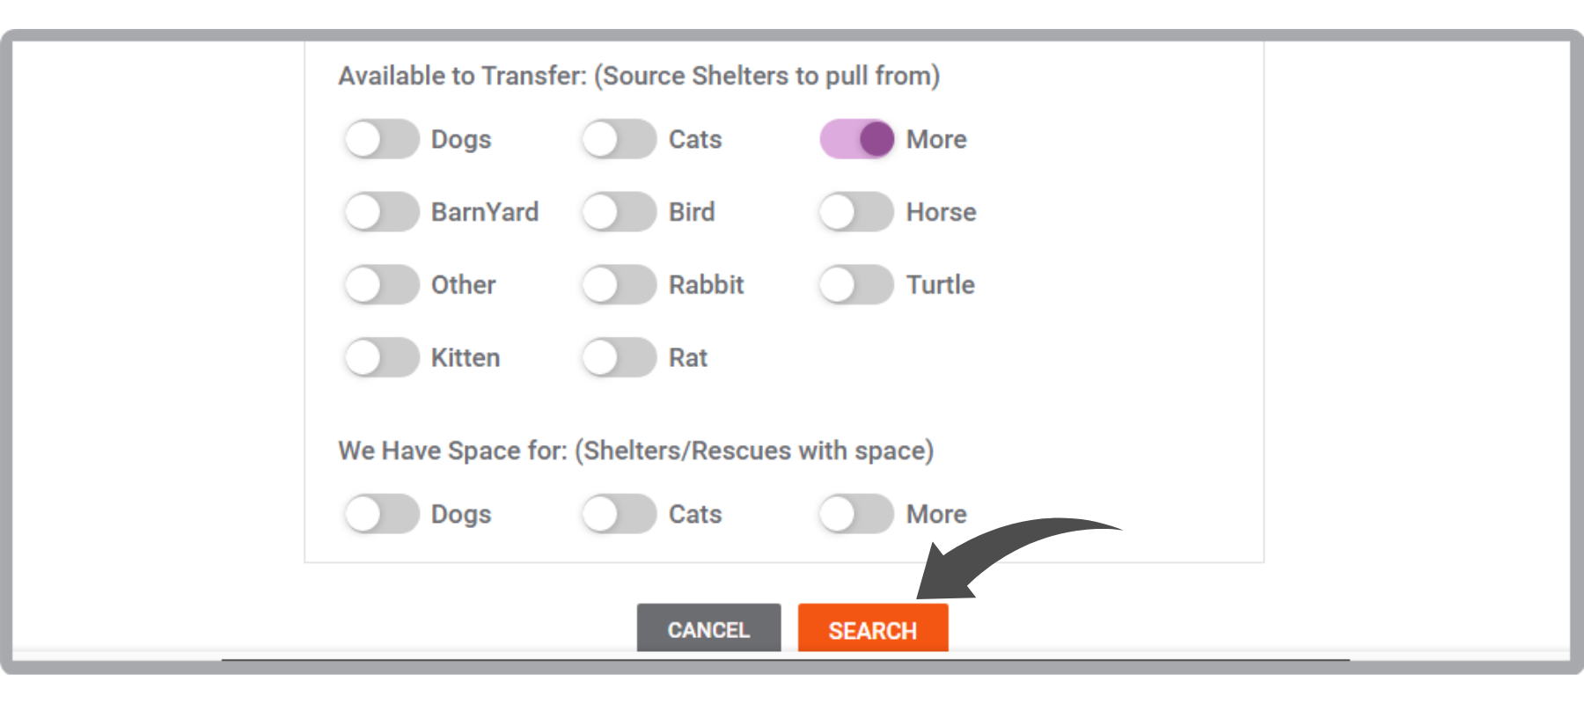Switch on the Rat toggle
This screenshot has height=704, width=1584.
tap(619, 358)
